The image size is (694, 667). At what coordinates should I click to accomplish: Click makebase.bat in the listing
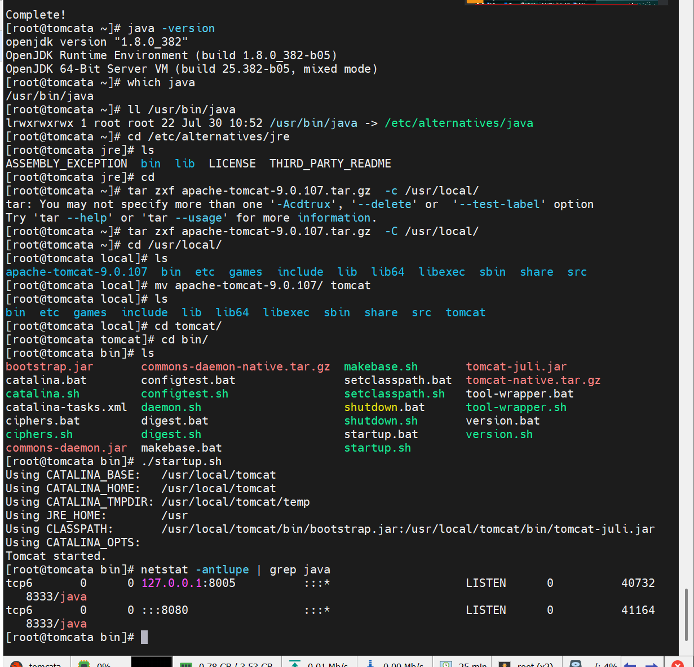click(x=182, y=448)
